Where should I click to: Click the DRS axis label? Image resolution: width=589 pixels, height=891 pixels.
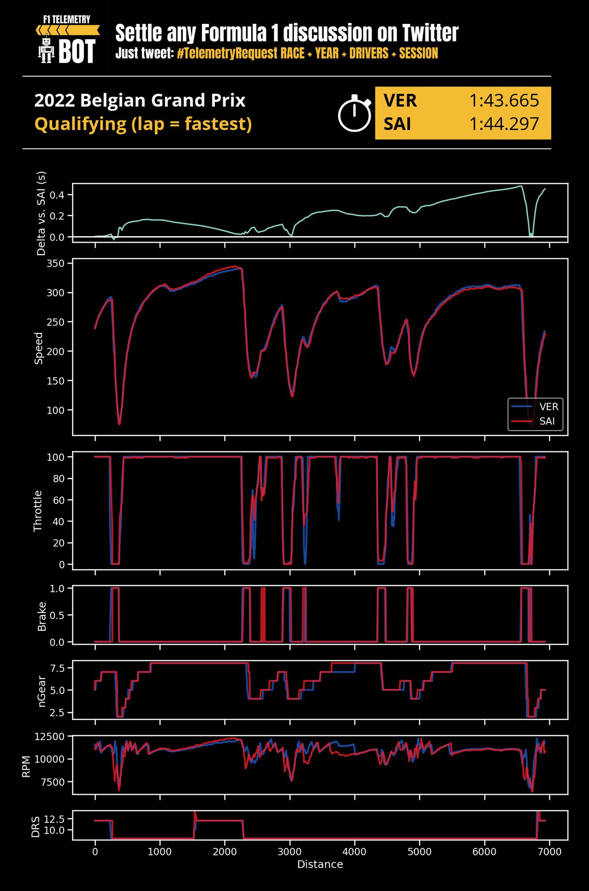coord(36,826)
